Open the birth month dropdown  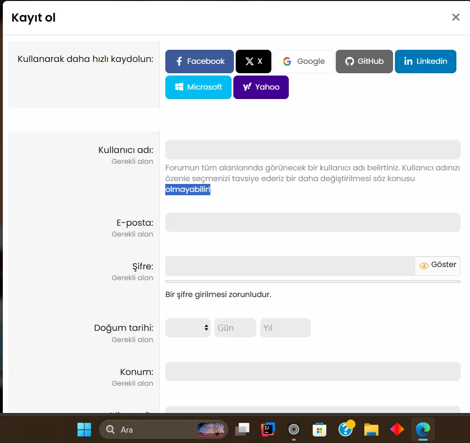tap(188, 328)
